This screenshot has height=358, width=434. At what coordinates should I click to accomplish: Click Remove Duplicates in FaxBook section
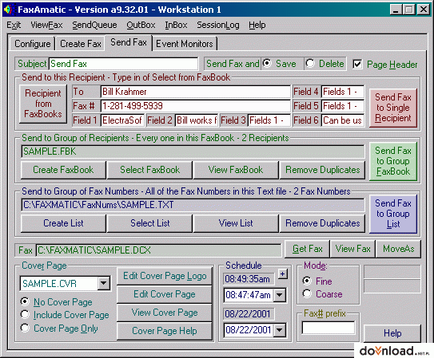click(x=322, y=170)
